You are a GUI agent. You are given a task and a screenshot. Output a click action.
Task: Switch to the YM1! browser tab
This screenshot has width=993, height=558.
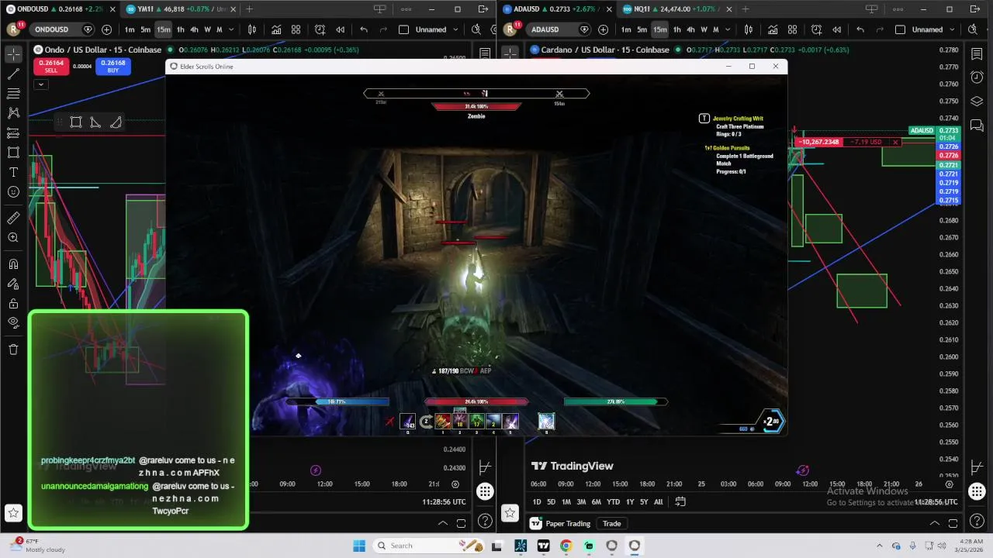pyautogui.click(x=178, y=9)
